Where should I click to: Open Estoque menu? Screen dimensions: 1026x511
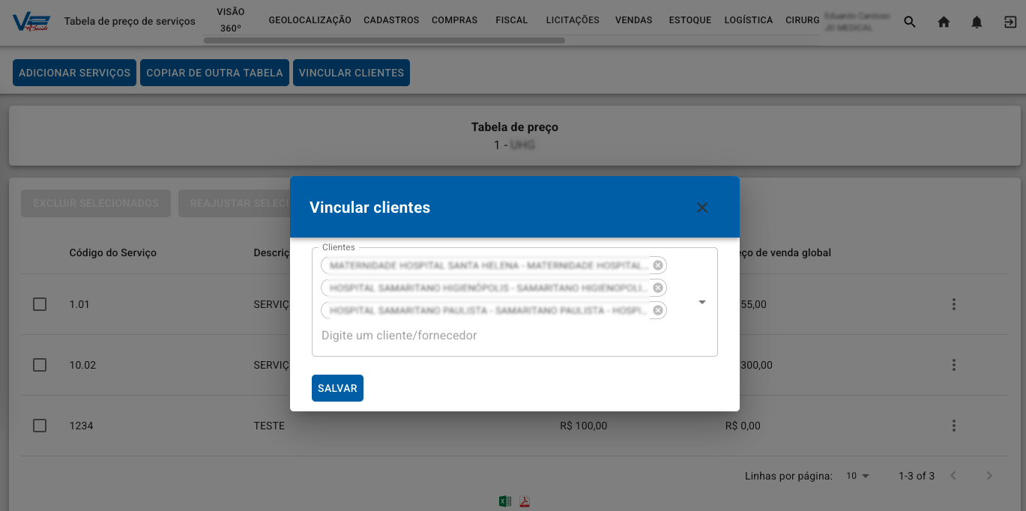(689, 20)
